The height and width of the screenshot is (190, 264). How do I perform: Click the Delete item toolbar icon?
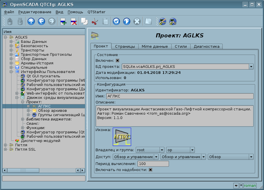click(74, 22)
